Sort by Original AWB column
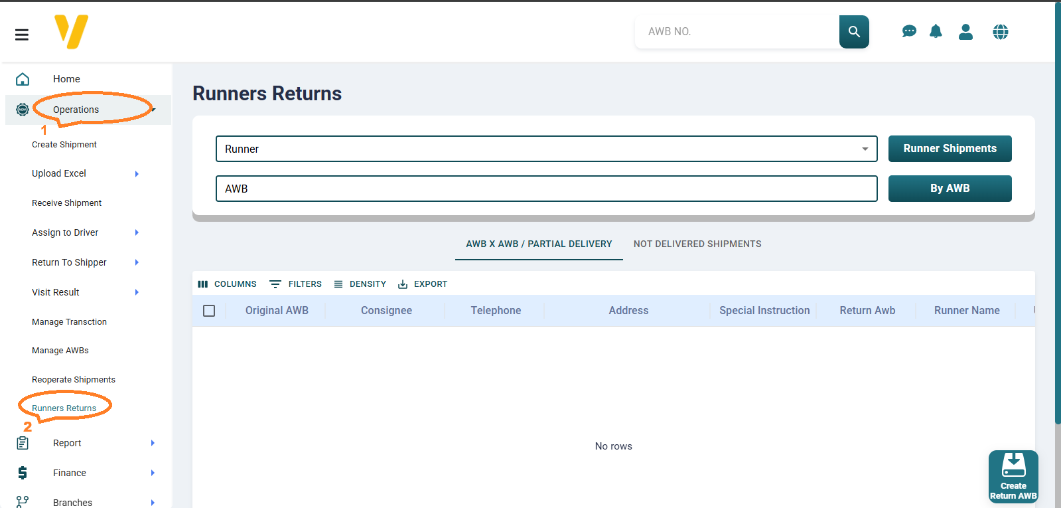The image size is (1061, 508). pos(277,311)
